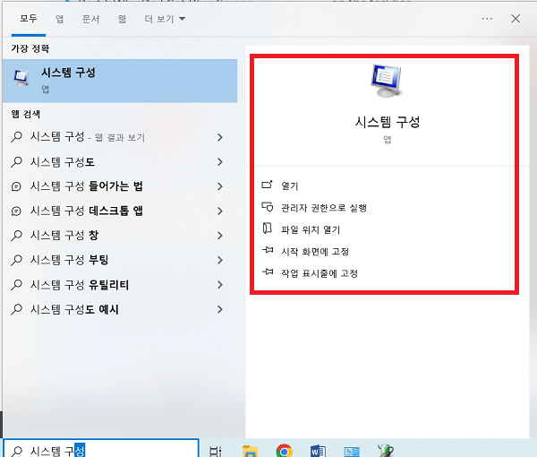
Task: Open Microsoft Word from the taskbar
Action: 318,451
